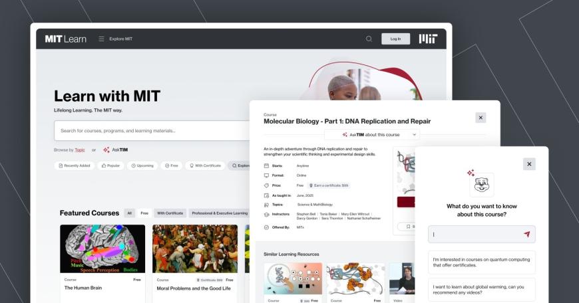Close the AskTIM chat panel

point(529,163)
